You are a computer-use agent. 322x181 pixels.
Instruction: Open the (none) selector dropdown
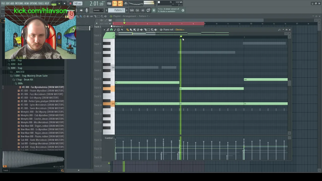click(98, 10)
